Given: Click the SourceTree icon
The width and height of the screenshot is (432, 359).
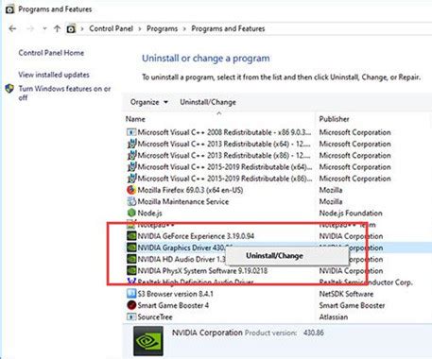Looking at the screenshot, I should click(131, 316).
